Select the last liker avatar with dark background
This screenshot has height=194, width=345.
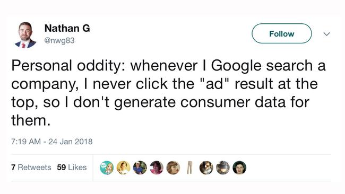tap(239, 167)
